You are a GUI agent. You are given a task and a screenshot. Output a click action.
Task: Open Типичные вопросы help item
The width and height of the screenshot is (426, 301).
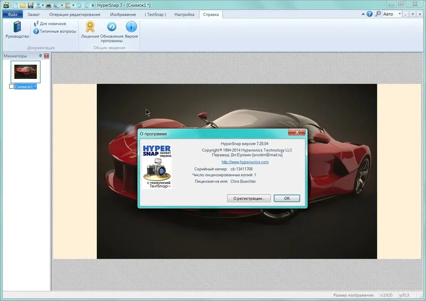point(54,31)
